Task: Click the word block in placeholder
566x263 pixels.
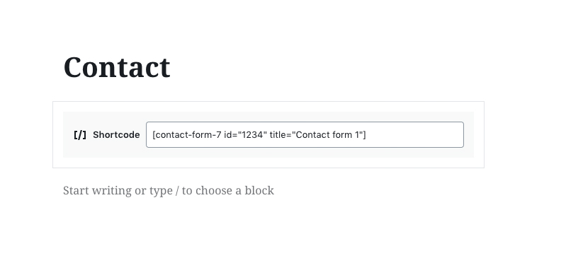Action: point(259,190)
